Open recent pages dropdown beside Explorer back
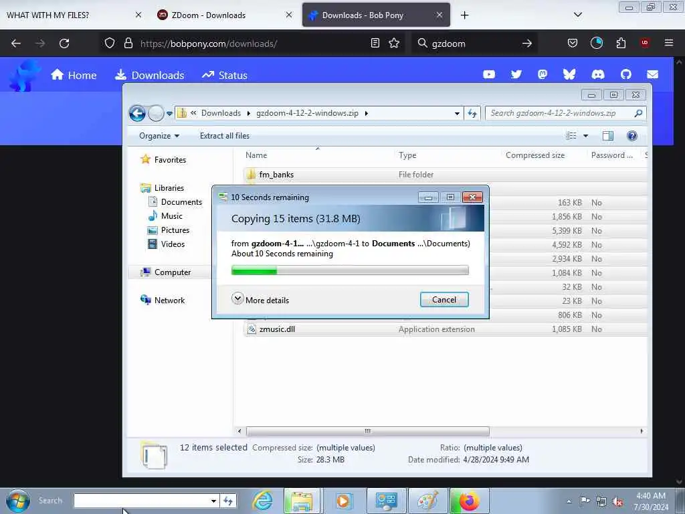This screenshot has width=685, height=514. point(169,114)
